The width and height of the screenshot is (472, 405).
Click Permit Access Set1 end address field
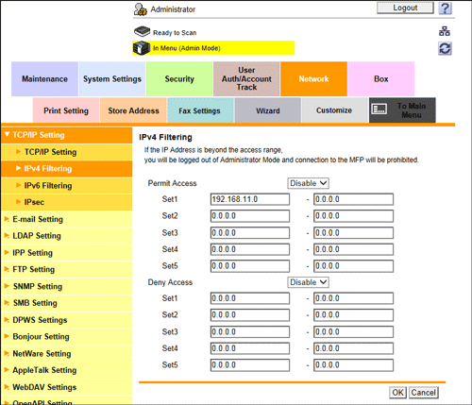pyautogui.click(x=353, y=199)
